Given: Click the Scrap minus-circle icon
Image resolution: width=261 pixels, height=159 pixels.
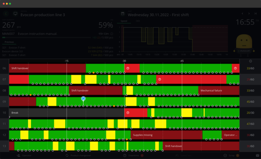Looking at the screenshot, I should click(225, 155).
